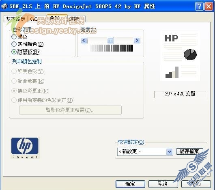Close the printer properties dialog
The height and width of the screenshot is (190, 215).
pyautogui.click(x=209, y=6)
